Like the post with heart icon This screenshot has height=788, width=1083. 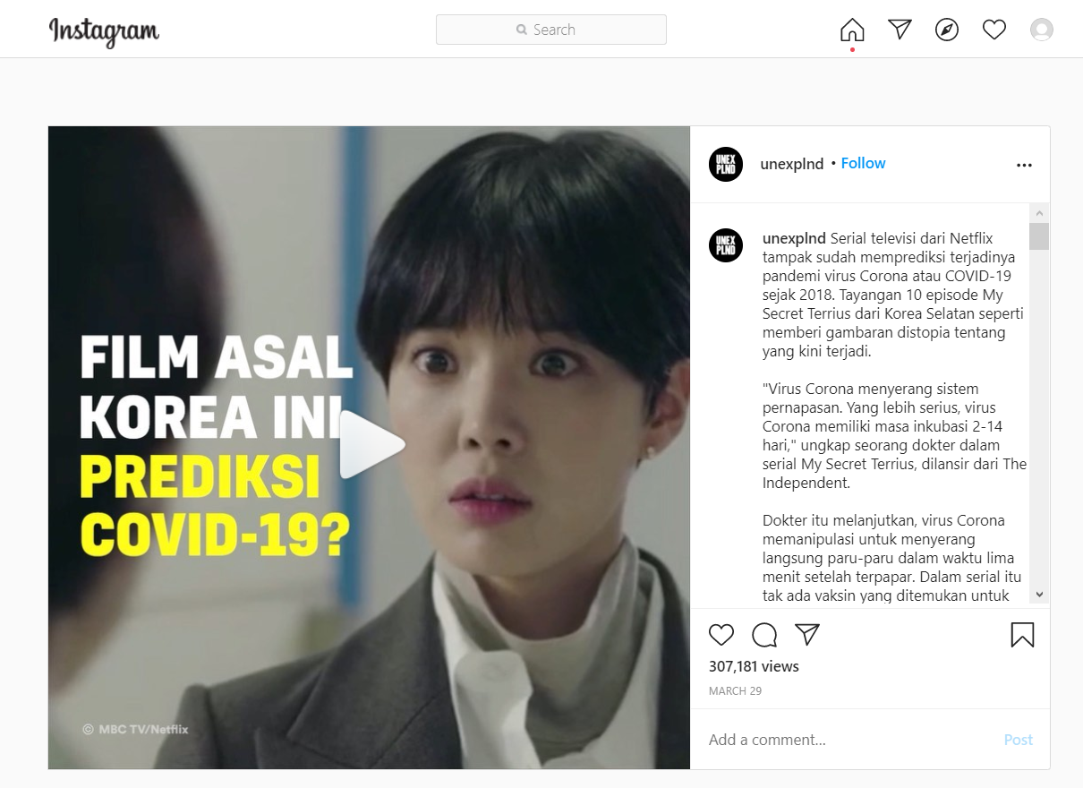click(x=721, y=635)
